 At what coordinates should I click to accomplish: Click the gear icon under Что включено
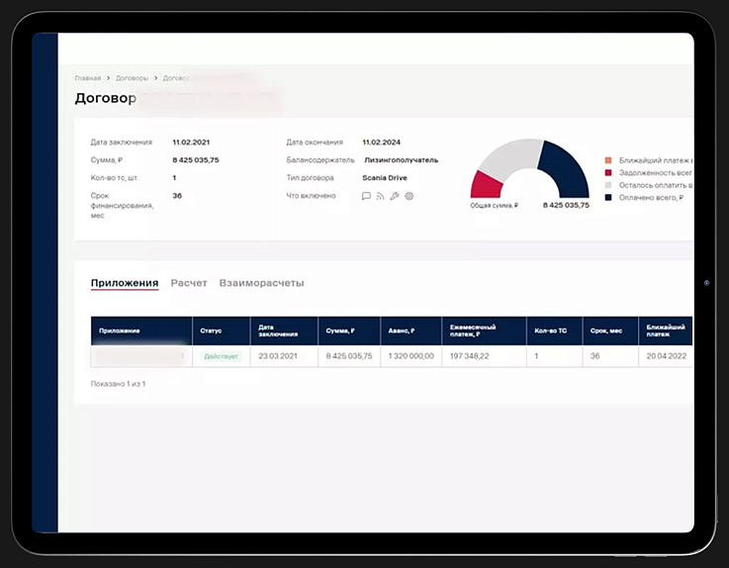(410, 196)
